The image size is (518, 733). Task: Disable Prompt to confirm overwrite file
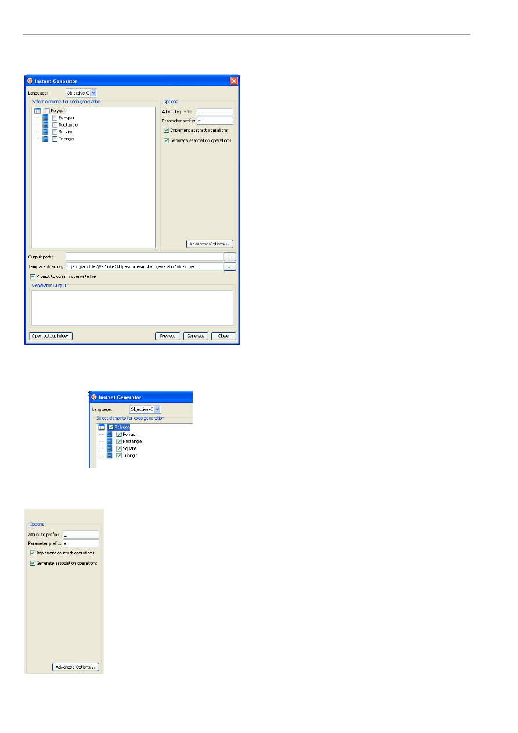coord(32,277)
